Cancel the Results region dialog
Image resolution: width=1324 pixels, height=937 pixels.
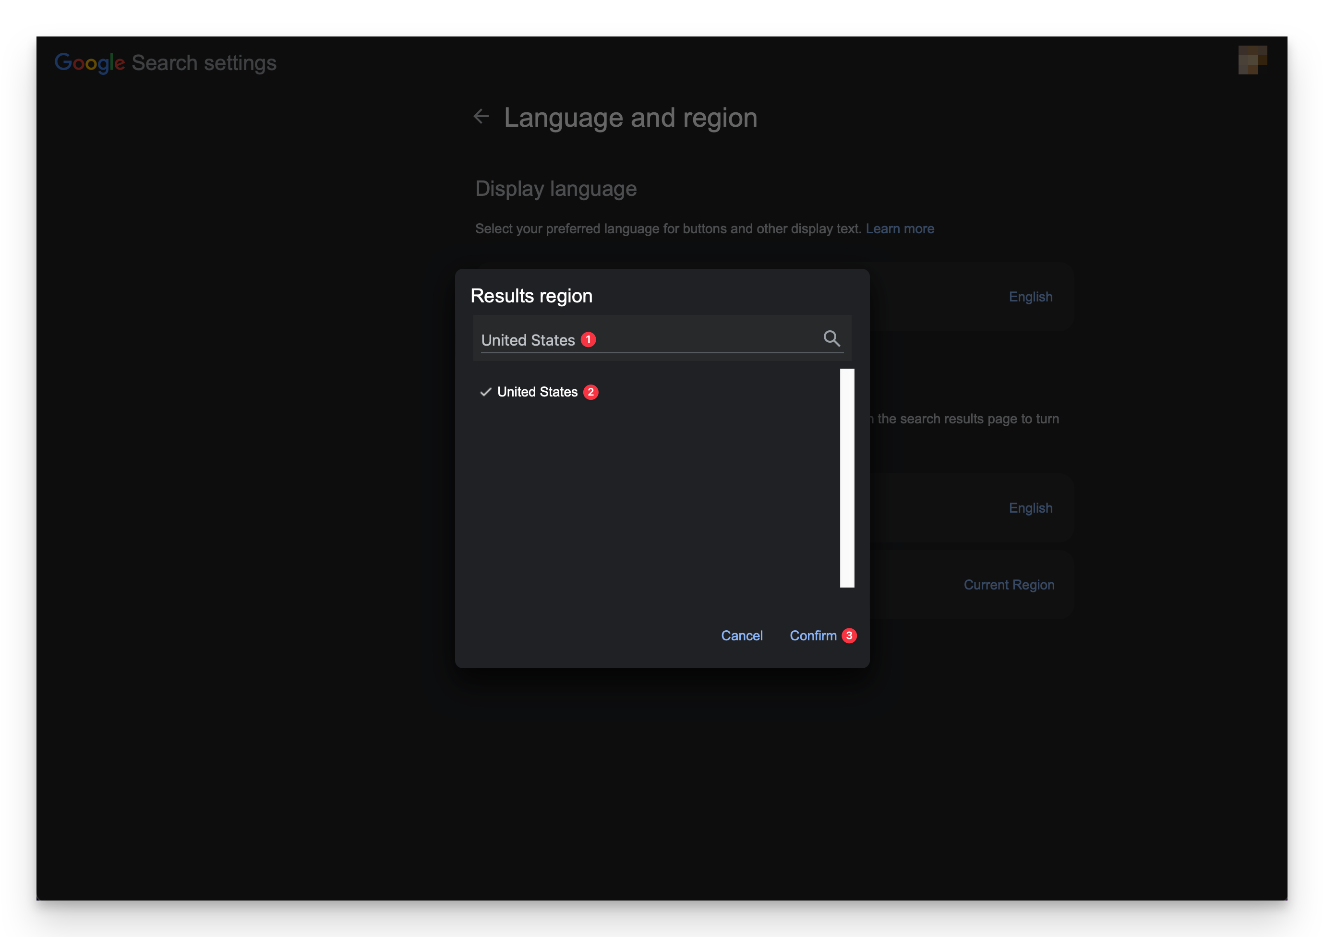point(742,635)
